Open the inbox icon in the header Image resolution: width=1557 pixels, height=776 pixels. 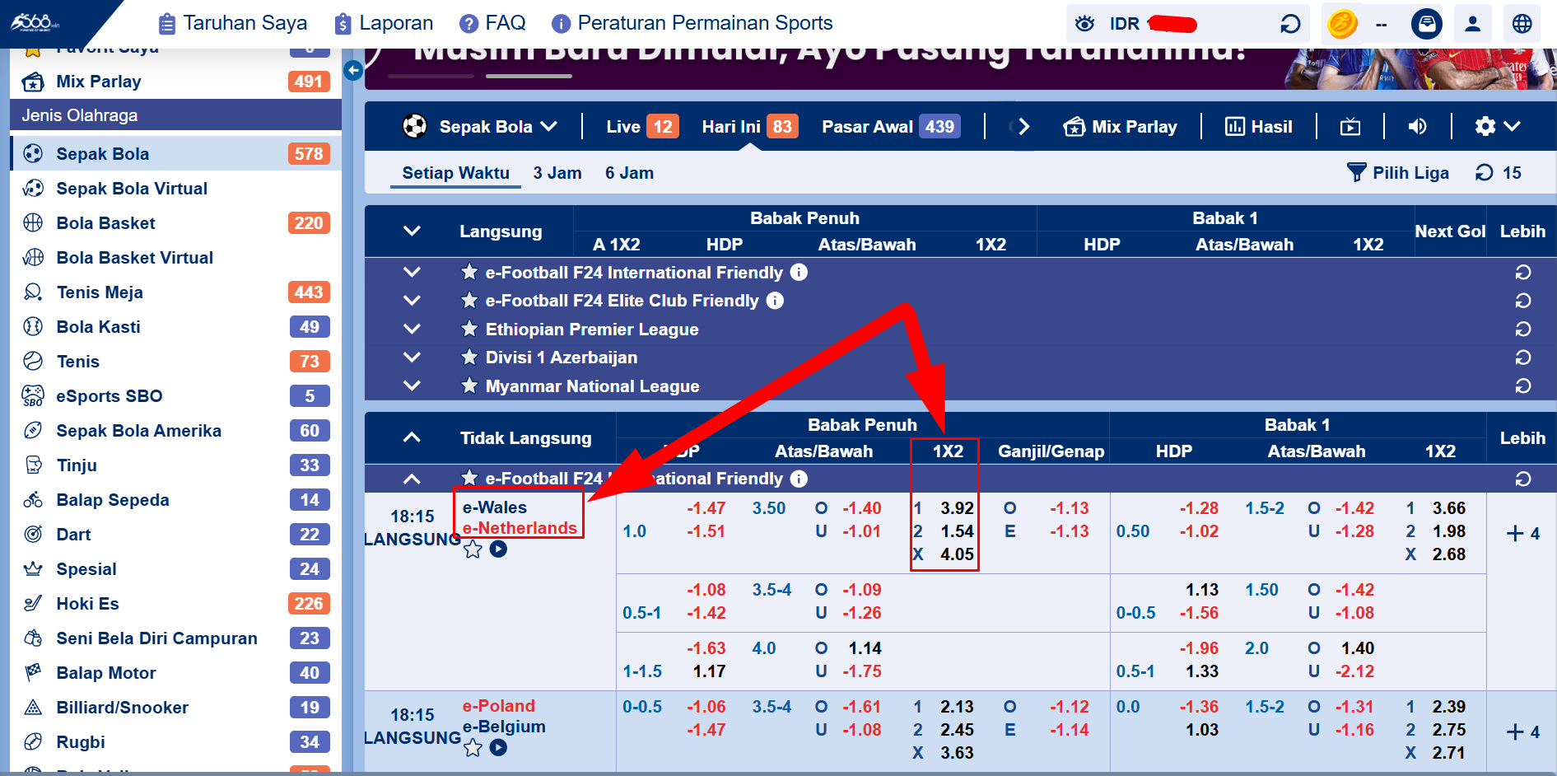1427,23
